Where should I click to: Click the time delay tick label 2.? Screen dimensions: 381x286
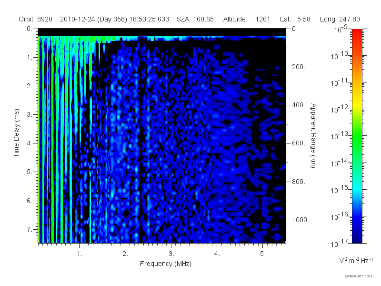click(30, 86)
